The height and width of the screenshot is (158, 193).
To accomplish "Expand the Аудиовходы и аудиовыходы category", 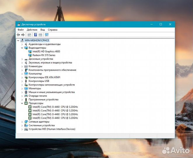I will click(22, 44).
